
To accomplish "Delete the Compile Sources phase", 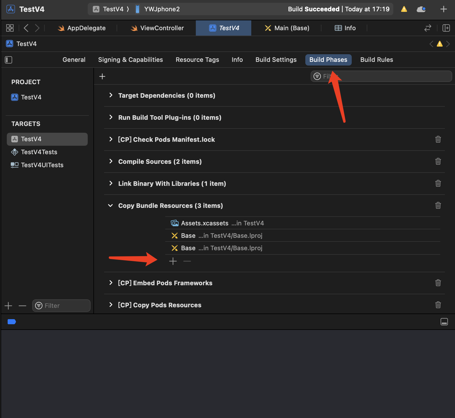I will pos(438,161).
